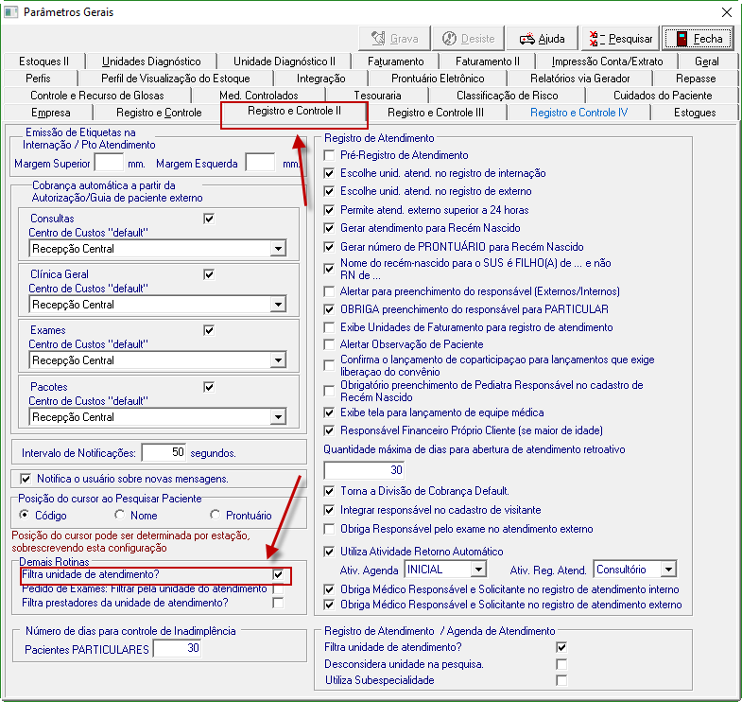Uncheck Utiliza Atividade Retorno Automático
742x702 pixels.
tap(329, 552)
